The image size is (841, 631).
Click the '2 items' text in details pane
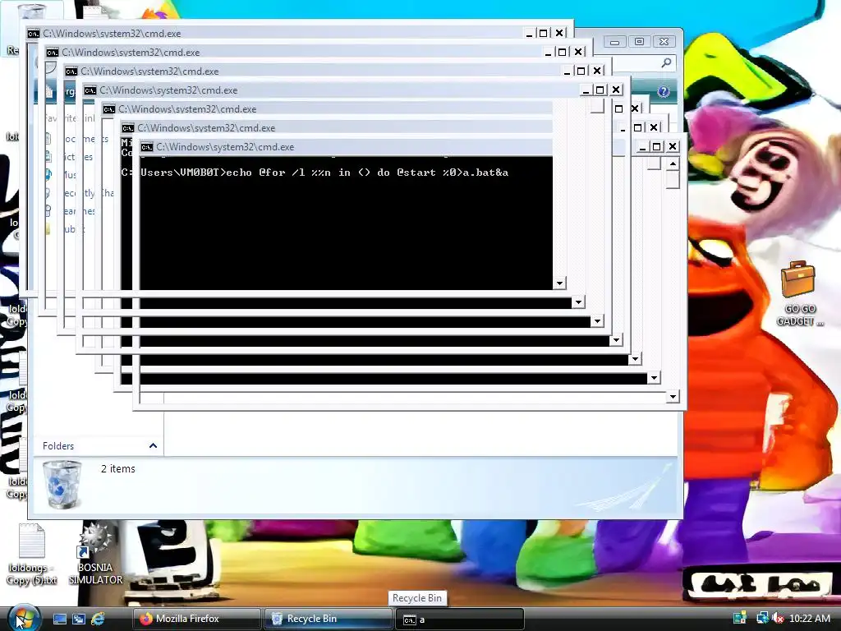(x=118, y=469)
